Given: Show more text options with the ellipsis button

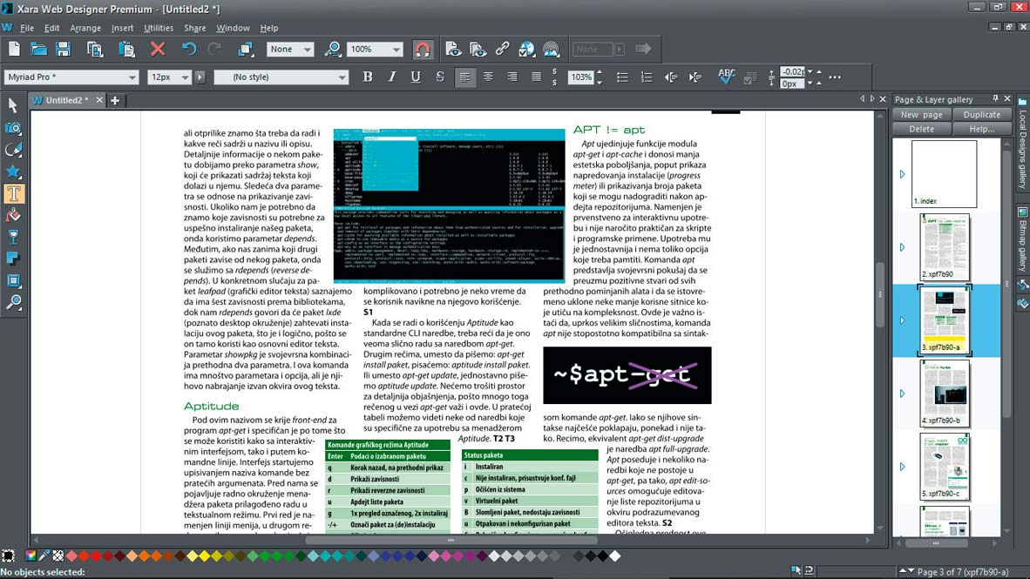Looking at the screenshot, I should [835, 77].
